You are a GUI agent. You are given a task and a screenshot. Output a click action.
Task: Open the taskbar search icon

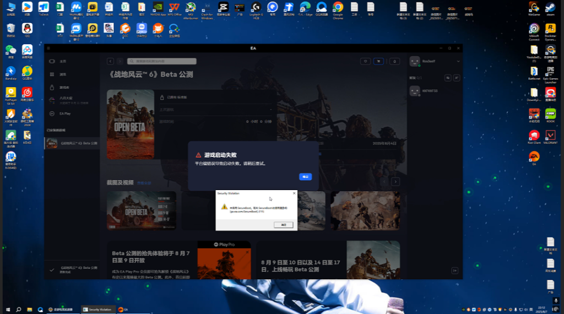19,310
